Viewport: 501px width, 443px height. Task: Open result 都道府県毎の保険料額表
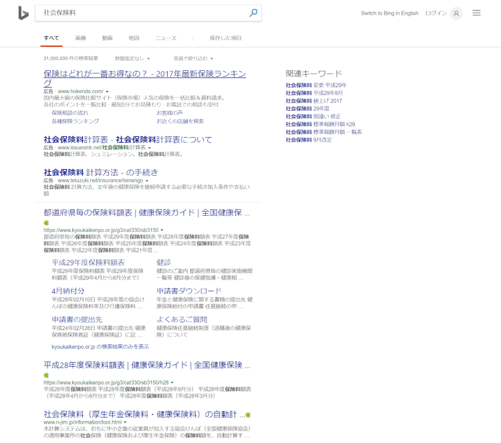coord(147,212)
